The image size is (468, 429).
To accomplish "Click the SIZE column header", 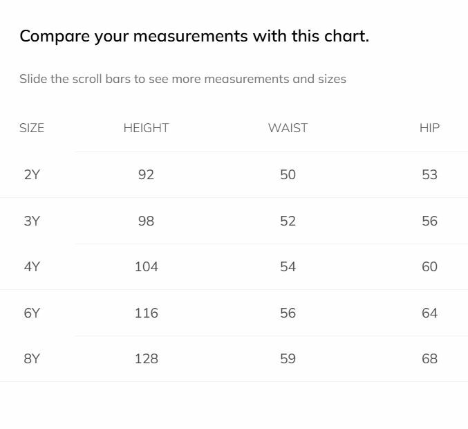I will pyautogui.click(x=32, y=128).
